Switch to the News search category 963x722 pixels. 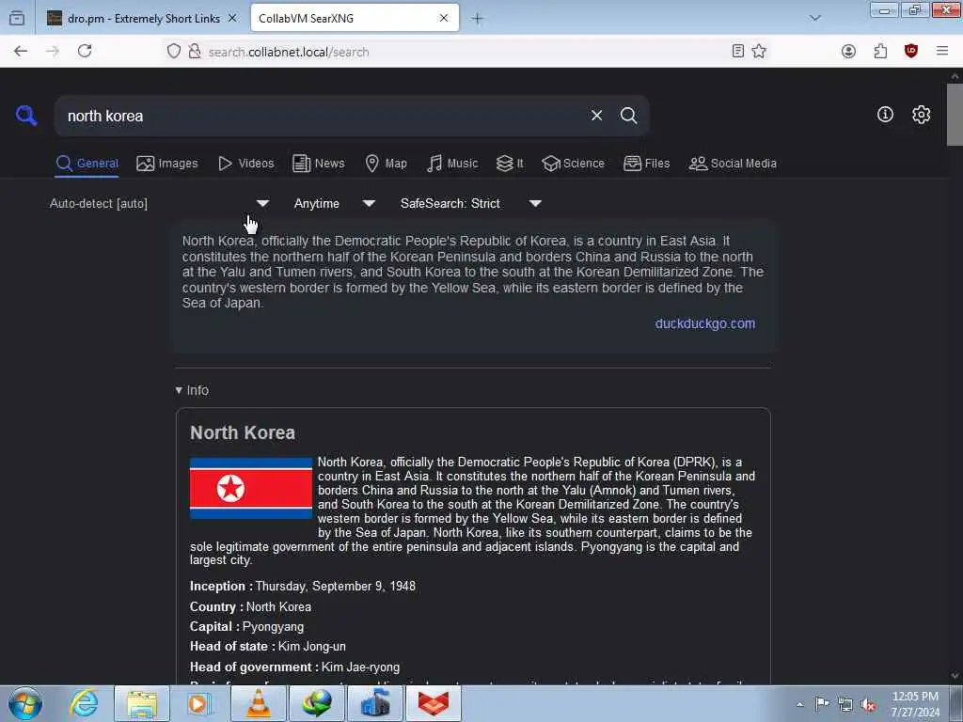319,164
